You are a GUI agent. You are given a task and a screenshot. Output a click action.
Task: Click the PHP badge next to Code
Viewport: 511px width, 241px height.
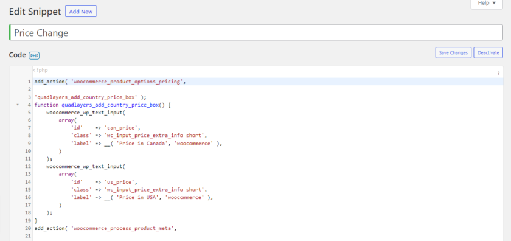34,56
